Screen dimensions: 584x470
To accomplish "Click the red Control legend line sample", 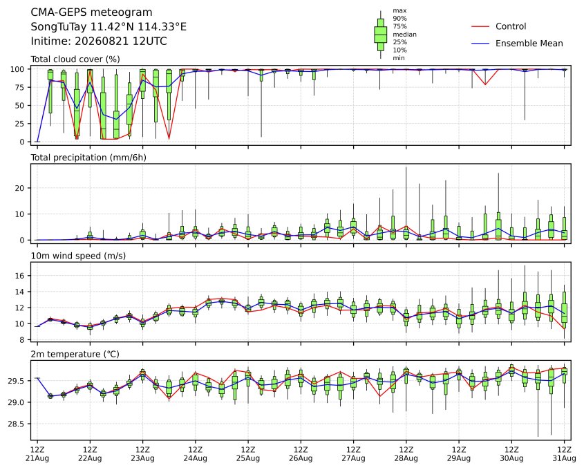I will pos(480,26).
